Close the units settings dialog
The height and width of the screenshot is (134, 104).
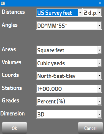tap(100, 3)
